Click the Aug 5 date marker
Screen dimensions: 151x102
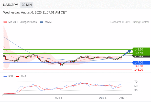pos(59,98)
